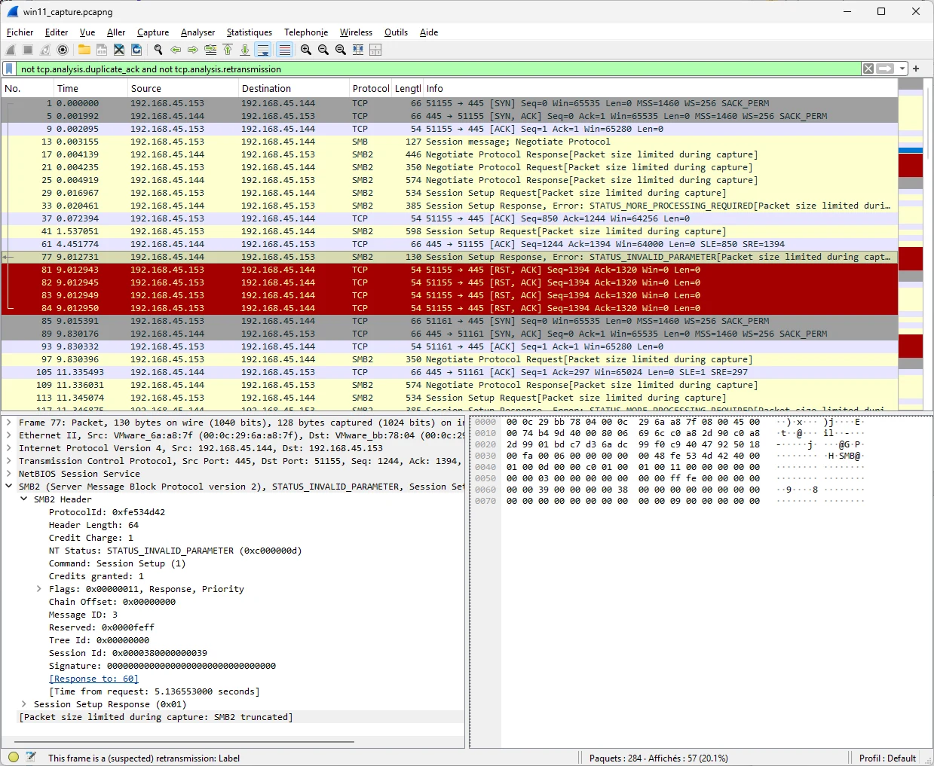Open the Aller menu
934x766 pixels.
point(116,32)
